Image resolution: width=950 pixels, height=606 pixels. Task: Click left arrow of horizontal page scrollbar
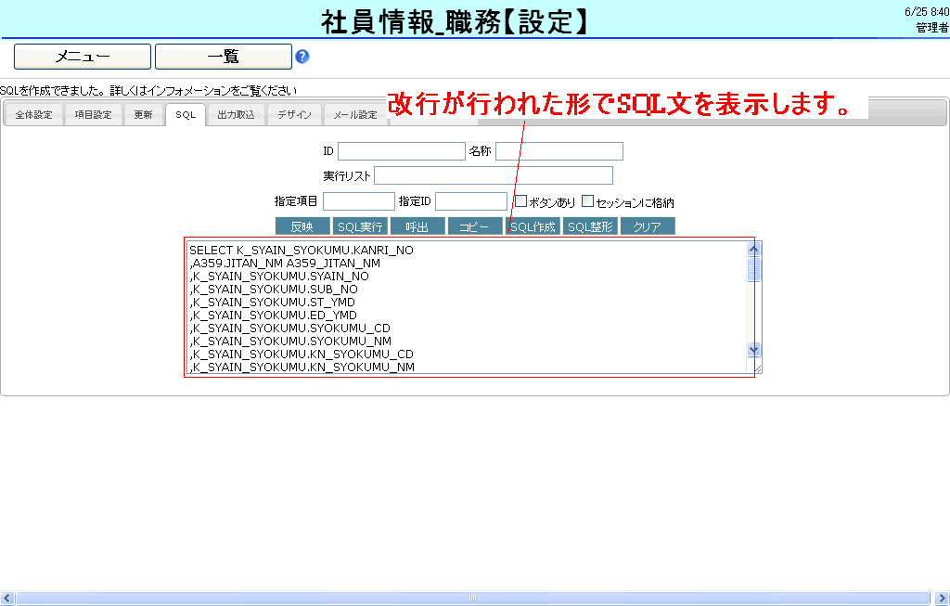point(7,598)
